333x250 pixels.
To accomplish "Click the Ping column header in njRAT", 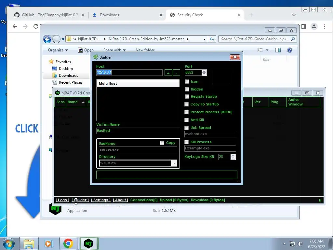I will point(277,102).
